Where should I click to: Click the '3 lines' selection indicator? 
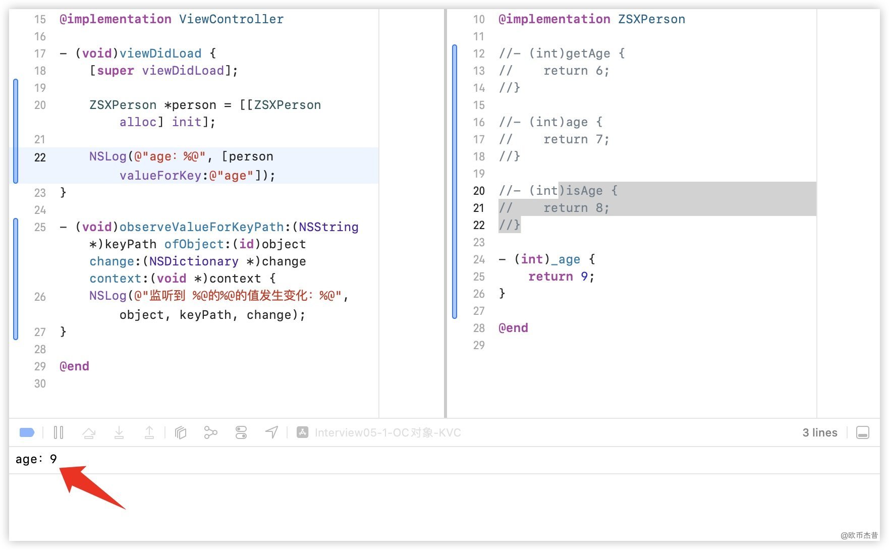pyautogui.click(x=819, y=432)
